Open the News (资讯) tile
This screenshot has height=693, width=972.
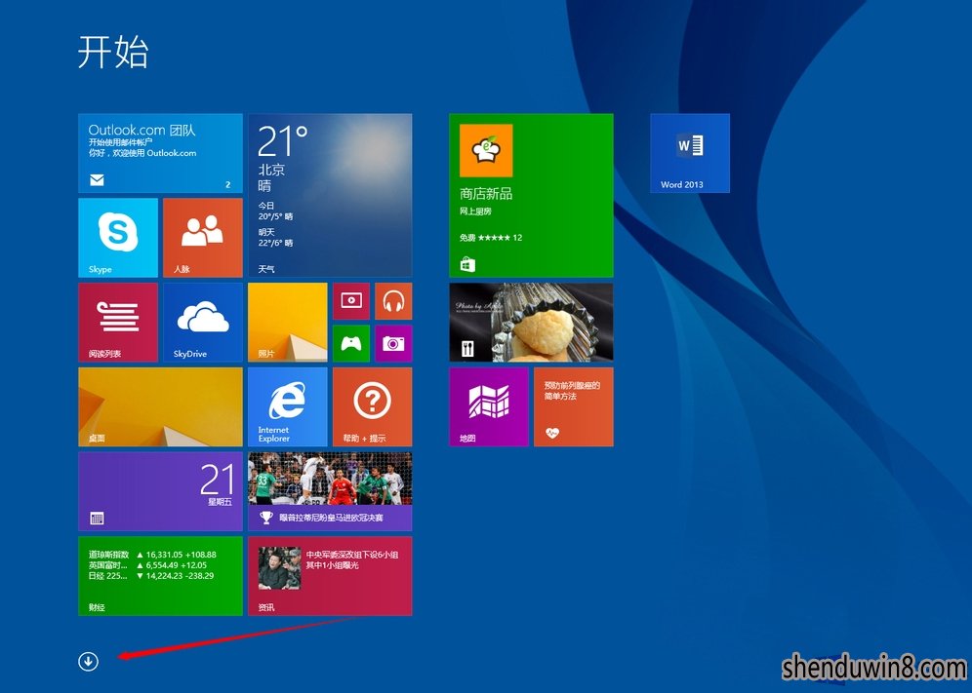coord(330,576)
